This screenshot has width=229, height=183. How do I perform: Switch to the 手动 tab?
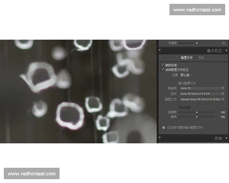pos(201,58)
